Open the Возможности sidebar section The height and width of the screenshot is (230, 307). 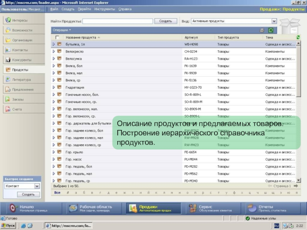click(x=24, y=30)
